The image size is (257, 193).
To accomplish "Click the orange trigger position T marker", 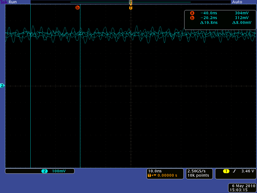I will pos(131,8).
